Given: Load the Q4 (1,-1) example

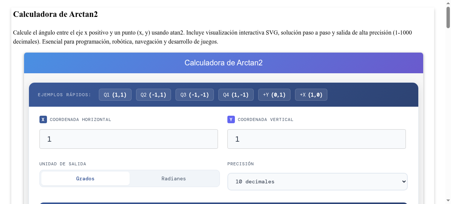Looking at the screenshot, I should pos(236,95).
